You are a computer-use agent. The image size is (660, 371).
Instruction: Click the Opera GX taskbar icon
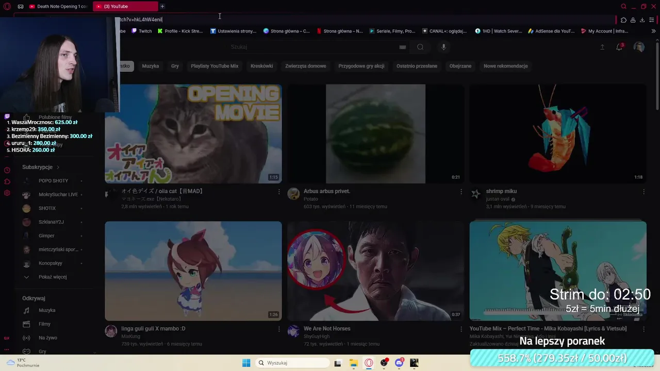369,363
